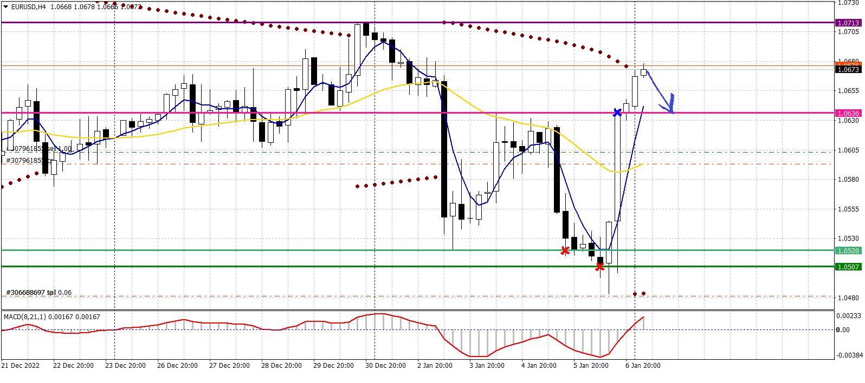
Task: Click the purple 1.0713 price label
Action: [x=848, y=23]
